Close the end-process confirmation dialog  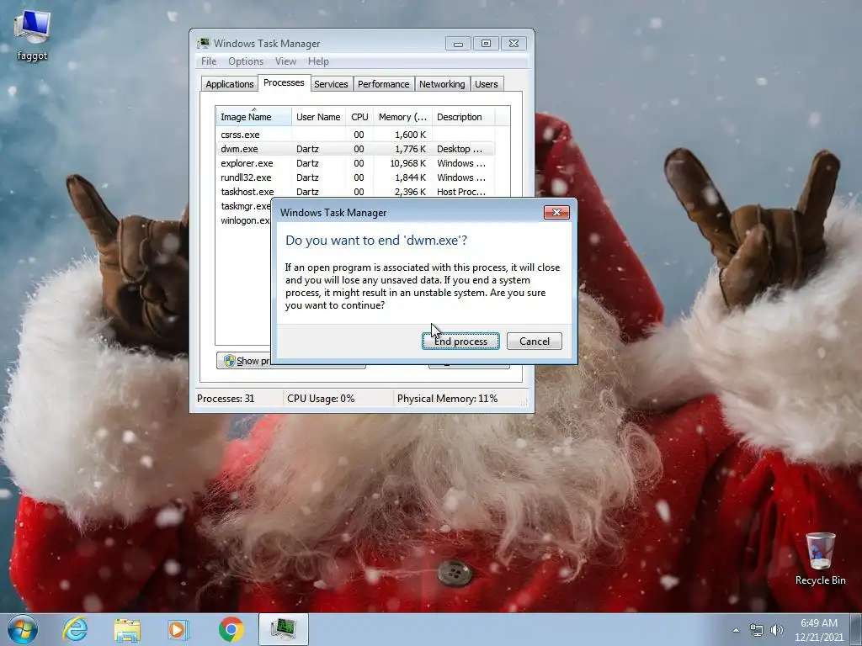(x=556, y=213)
